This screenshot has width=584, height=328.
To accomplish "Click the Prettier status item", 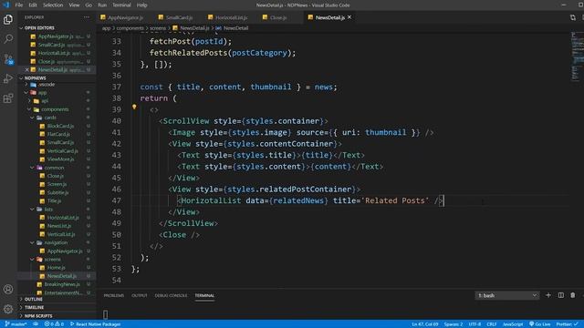I will pos(568,324).
